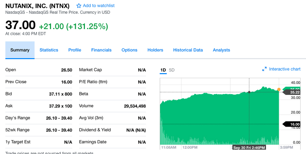The width and height of the screenshot is (306, 154).
Task: Click the expand arrows icon for Interactive chart
Action: point(265,69)
